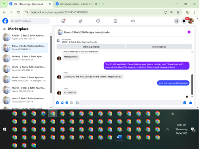
Task: Go back using the Marketplace back arrow
Action: (x=5, y=29)
